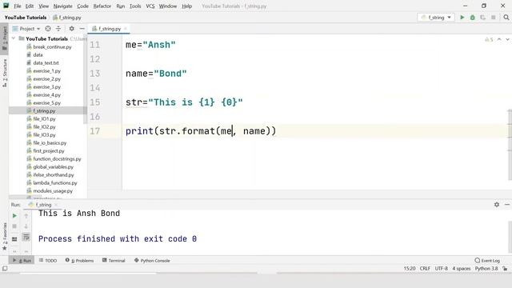This screenshot has width=512, height=288.
Task: Open the Help menu
Action: (x=186, y=6)
